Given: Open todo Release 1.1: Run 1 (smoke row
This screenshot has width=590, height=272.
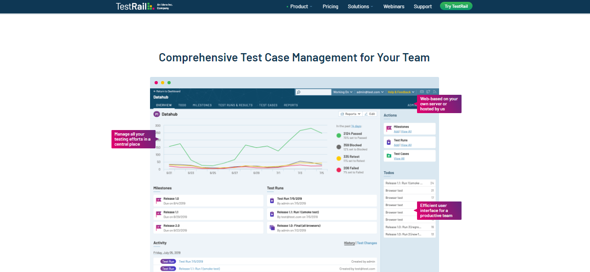Looking at the screenshot, I should [x=410, y=183].
